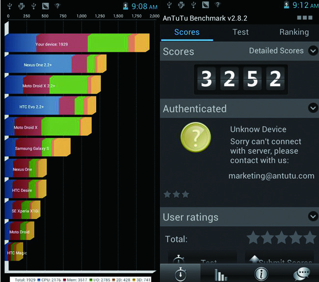Viewport: 319px width, 282px height.
Task: Select the 'HTC Evo 2.2+' bar
Action: coord(51,105)
